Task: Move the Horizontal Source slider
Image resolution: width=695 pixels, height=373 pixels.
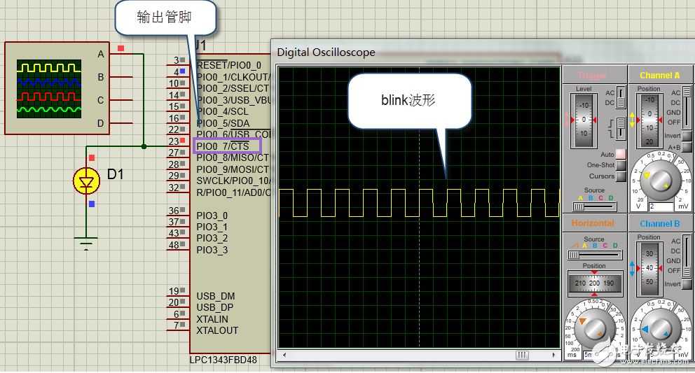Action: (x=594, y=255)
